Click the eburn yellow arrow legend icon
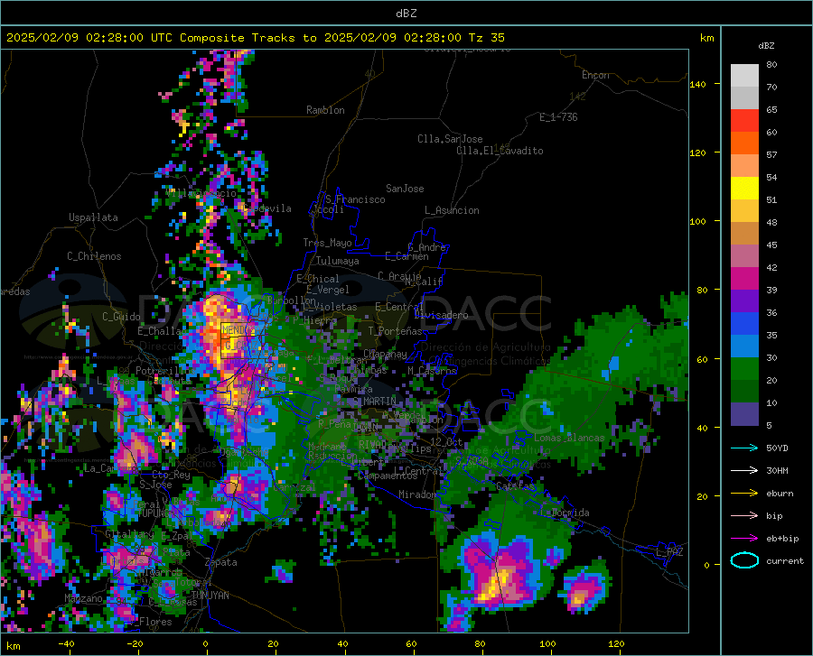This screenshot has width=813, height=656. (x=744, y=493)
